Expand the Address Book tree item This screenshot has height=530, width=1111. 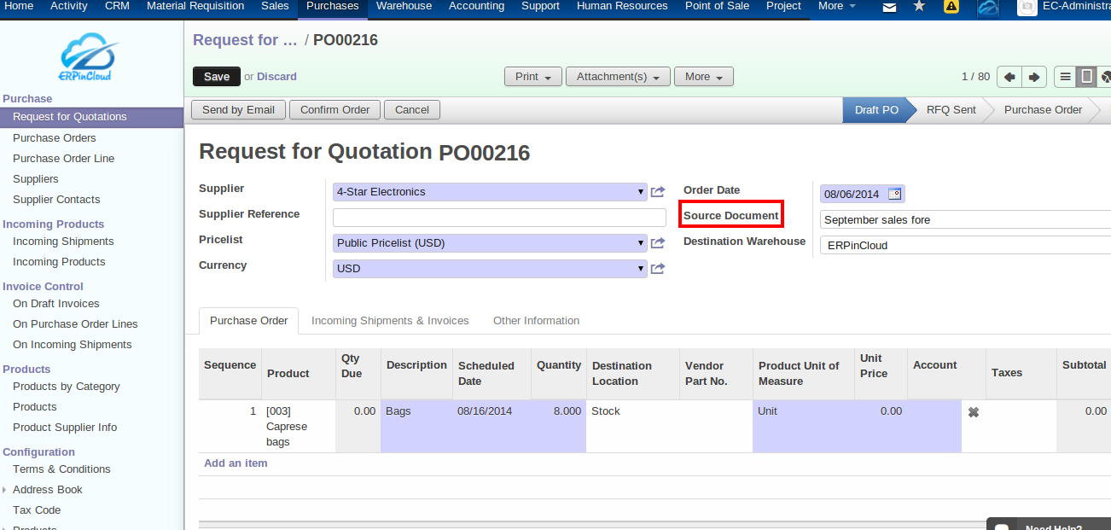tap(5, 490)
